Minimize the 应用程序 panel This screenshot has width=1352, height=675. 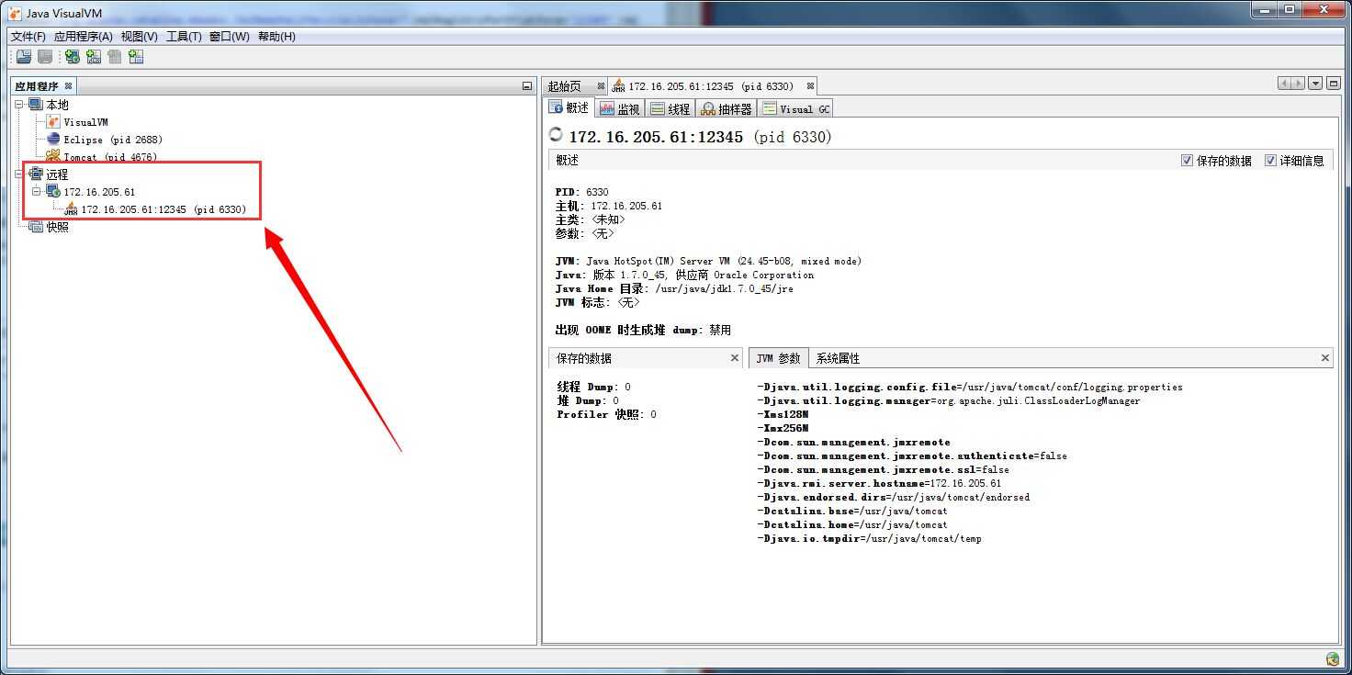(526, 86)
